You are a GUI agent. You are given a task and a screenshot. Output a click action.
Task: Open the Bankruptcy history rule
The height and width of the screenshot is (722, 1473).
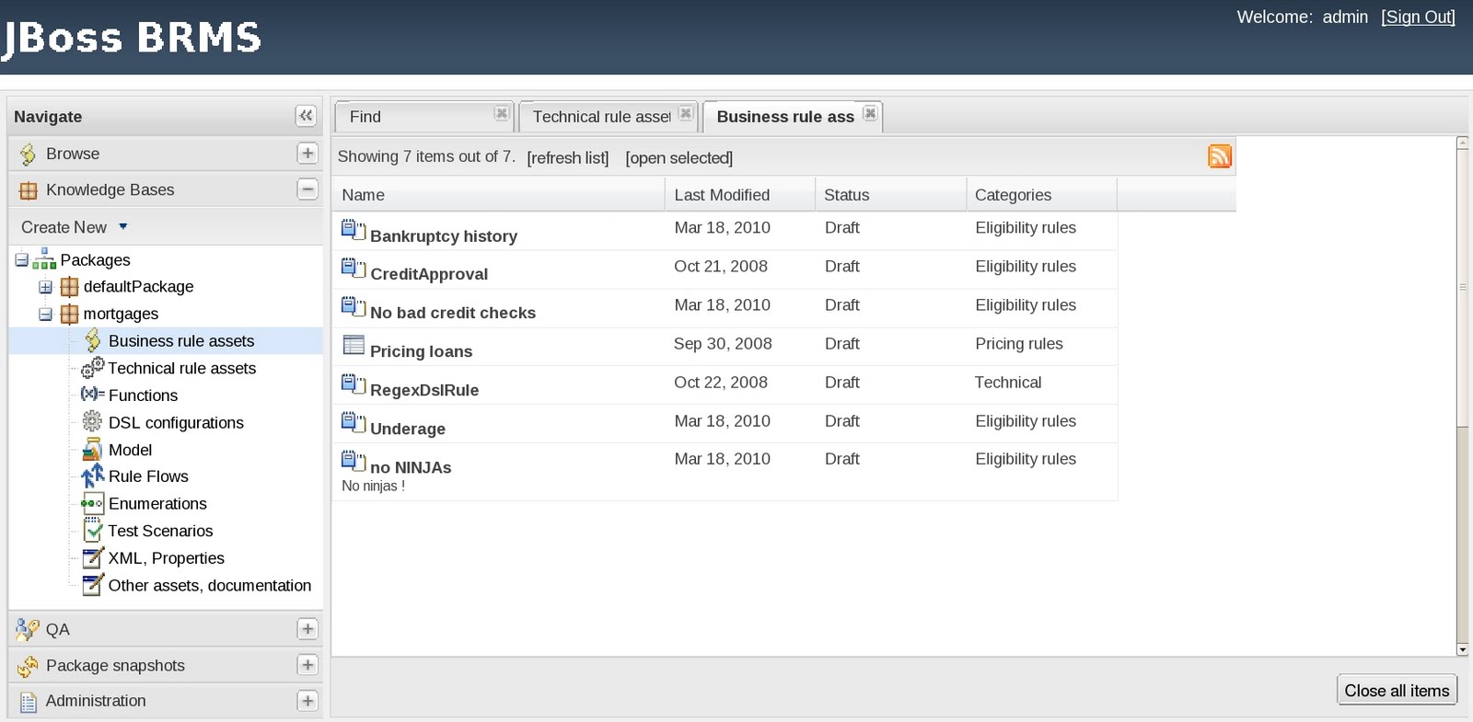click(444, 236)
